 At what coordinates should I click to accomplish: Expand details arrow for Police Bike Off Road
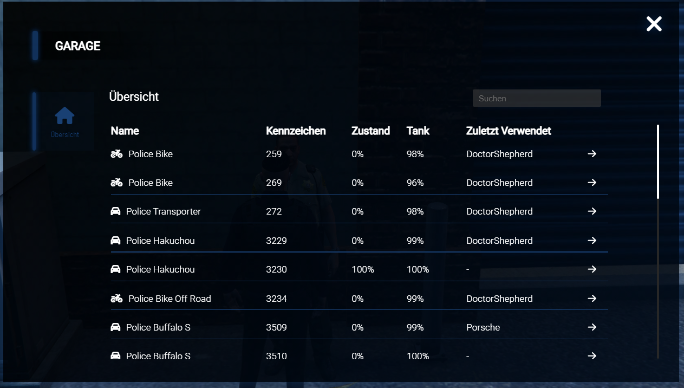click(592, 299)
